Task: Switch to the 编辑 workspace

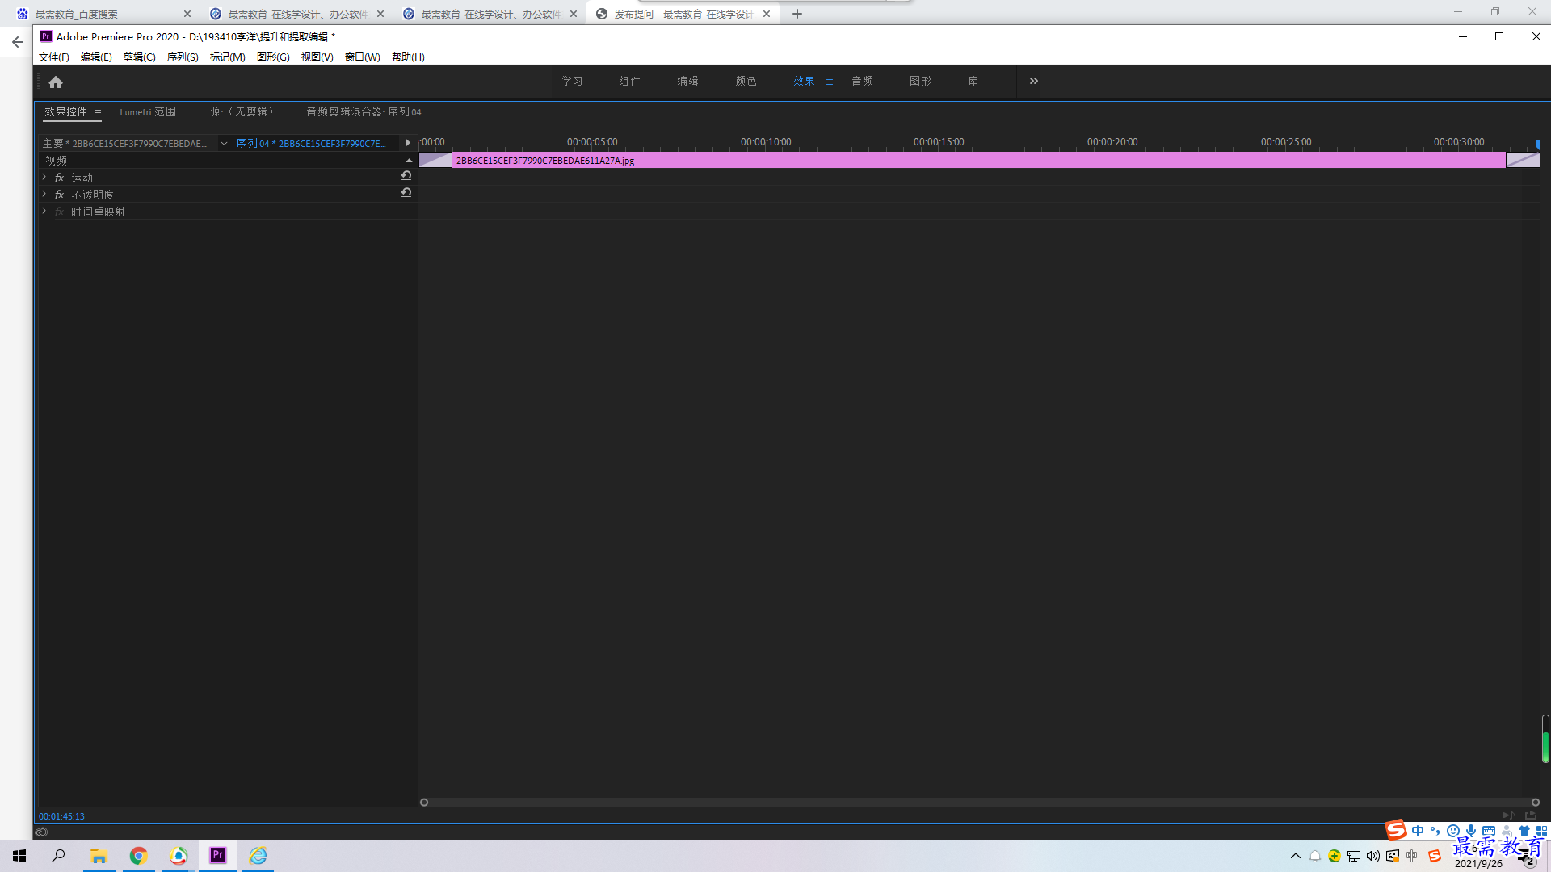Action: pos(688,81)
